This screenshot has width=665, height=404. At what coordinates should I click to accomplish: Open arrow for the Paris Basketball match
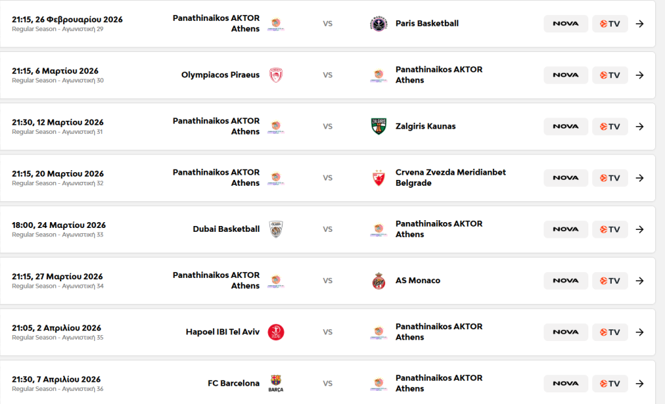point(640,24)
